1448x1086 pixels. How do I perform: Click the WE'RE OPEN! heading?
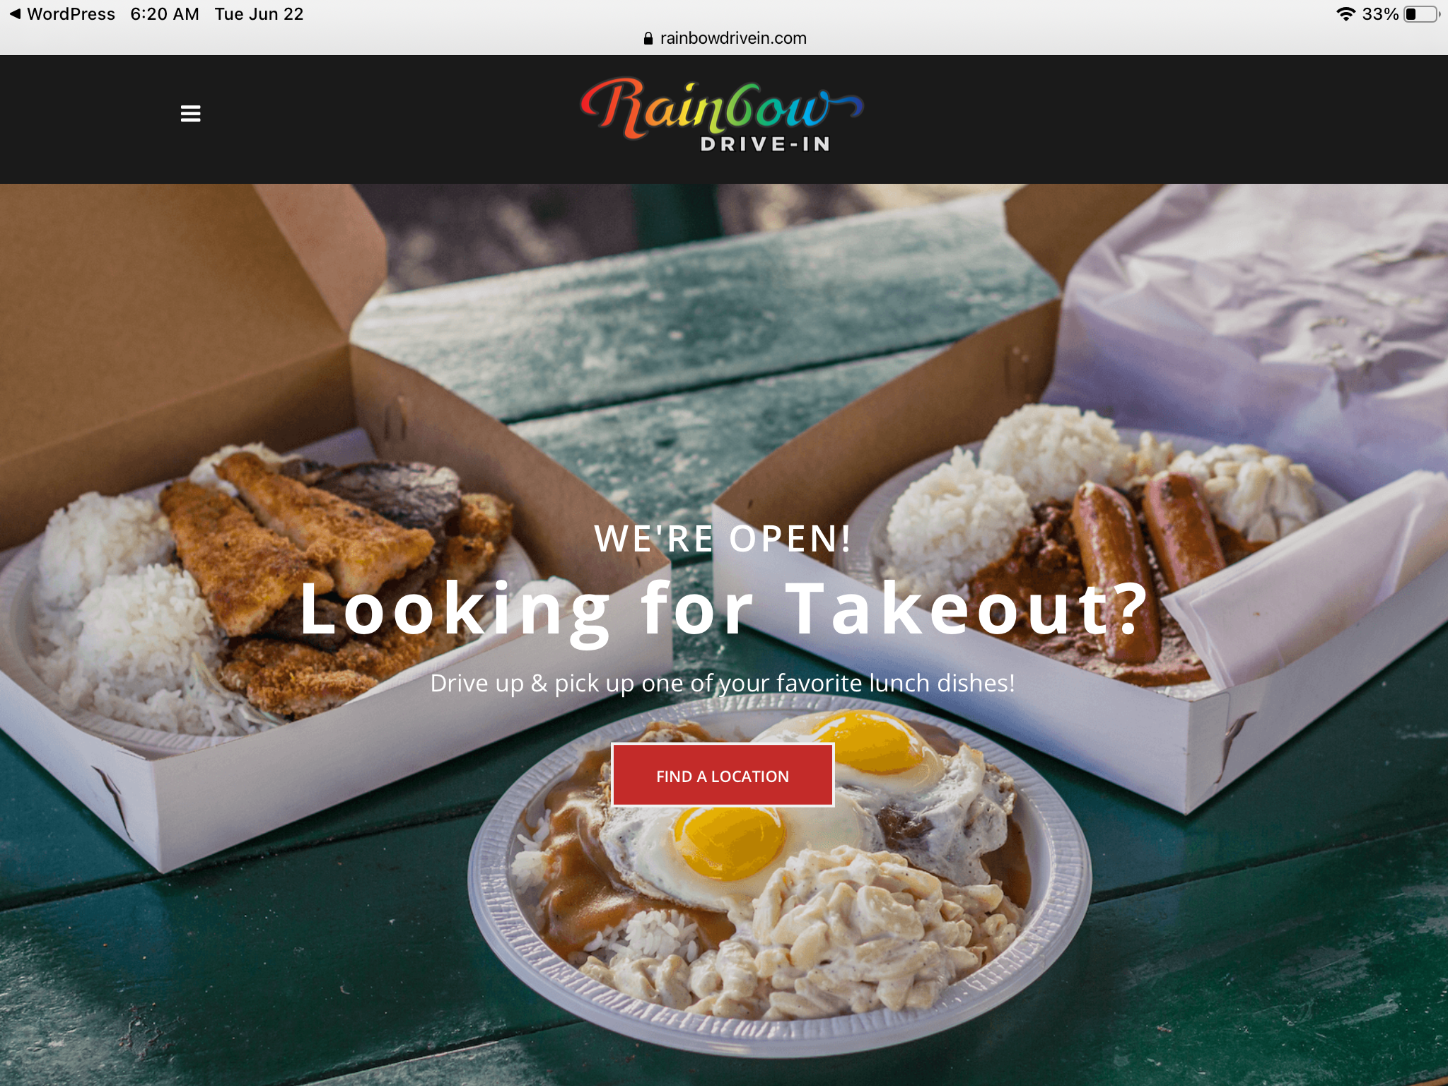[723, 539]
